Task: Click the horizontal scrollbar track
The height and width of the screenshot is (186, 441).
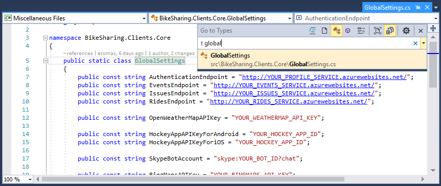Action: pos(230,179)
